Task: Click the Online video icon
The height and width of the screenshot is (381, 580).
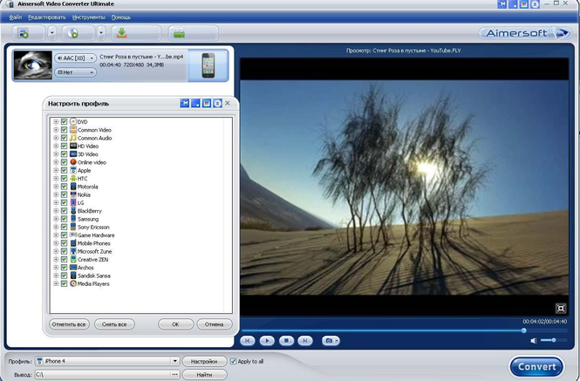Action: [73, 162]
